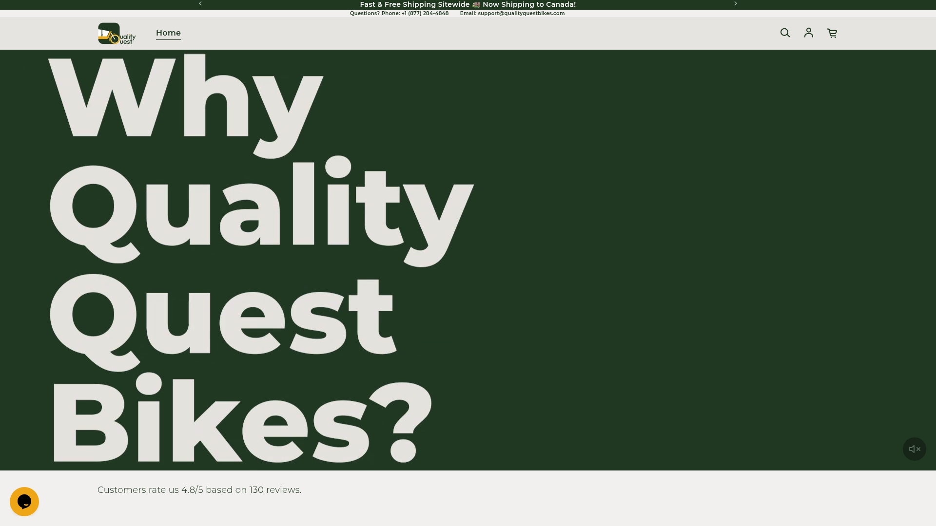Open the search icon in header

pos(785,33)
